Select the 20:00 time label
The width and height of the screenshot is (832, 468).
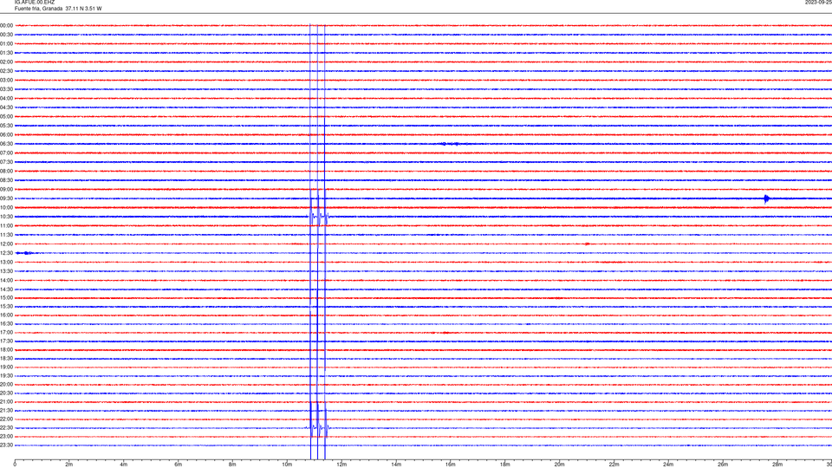pyautogui.click(x=6, y=385)
